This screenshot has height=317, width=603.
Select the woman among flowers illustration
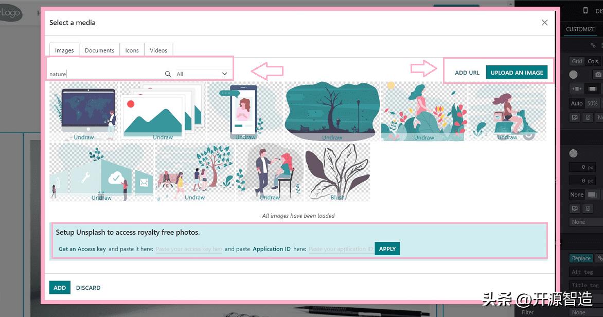424,112
